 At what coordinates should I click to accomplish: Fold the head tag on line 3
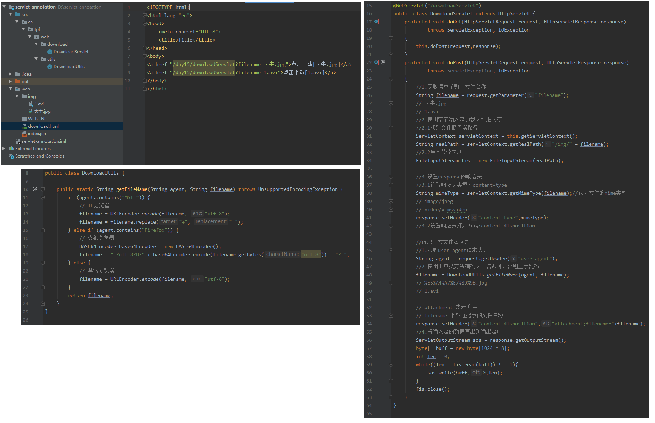[x=145, y=23]
